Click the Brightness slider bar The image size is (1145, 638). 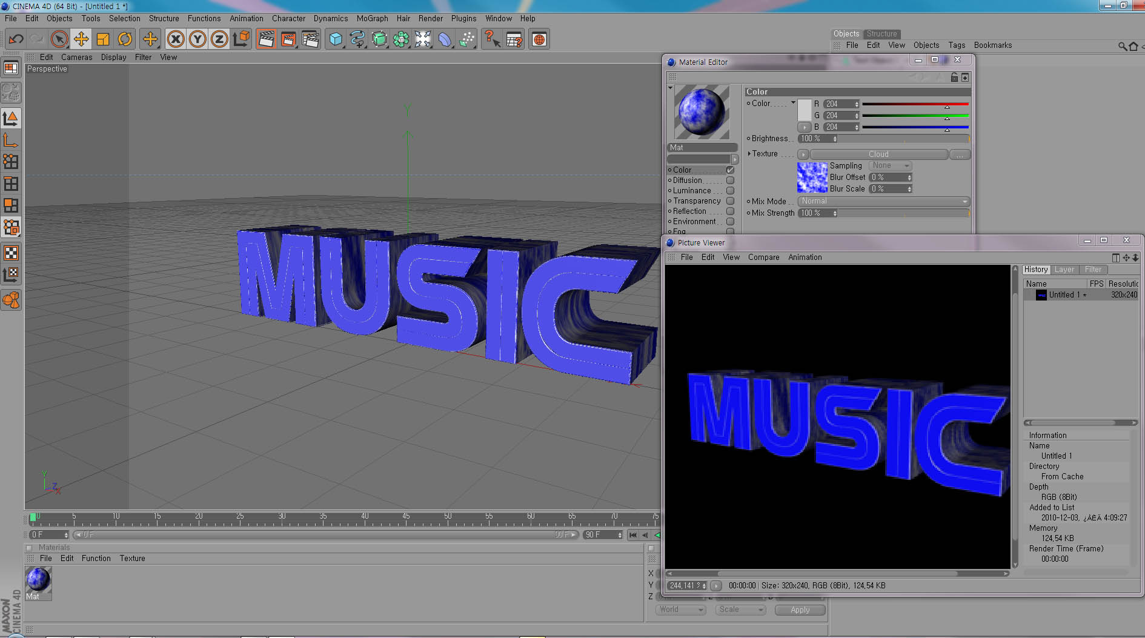(x=905, y=139)
